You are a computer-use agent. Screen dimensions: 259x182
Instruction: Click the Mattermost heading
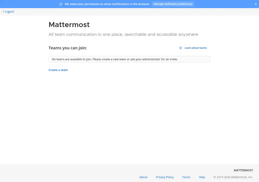[69, 25]
